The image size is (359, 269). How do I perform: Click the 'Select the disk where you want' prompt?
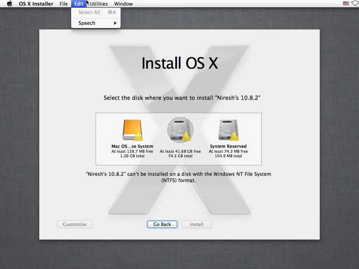pyautogui.click(x=182, y=98)
